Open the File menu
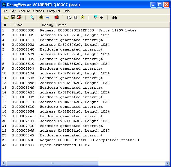The width and height of the screenshot is (171, 167). coord(5,11)
